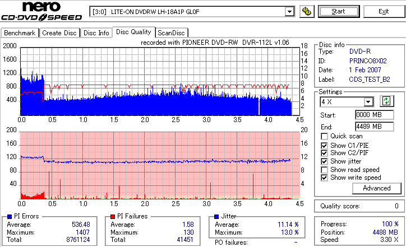Click the Nero CD-DVD Speed logo
Image resolution: width=406 pixels, height=247 pixels.
[x=41, y=11]
